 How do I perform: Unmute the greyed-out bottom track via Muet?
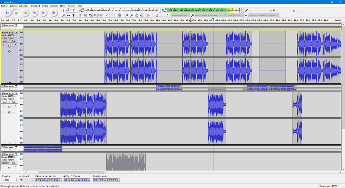[x=5, y=163]
